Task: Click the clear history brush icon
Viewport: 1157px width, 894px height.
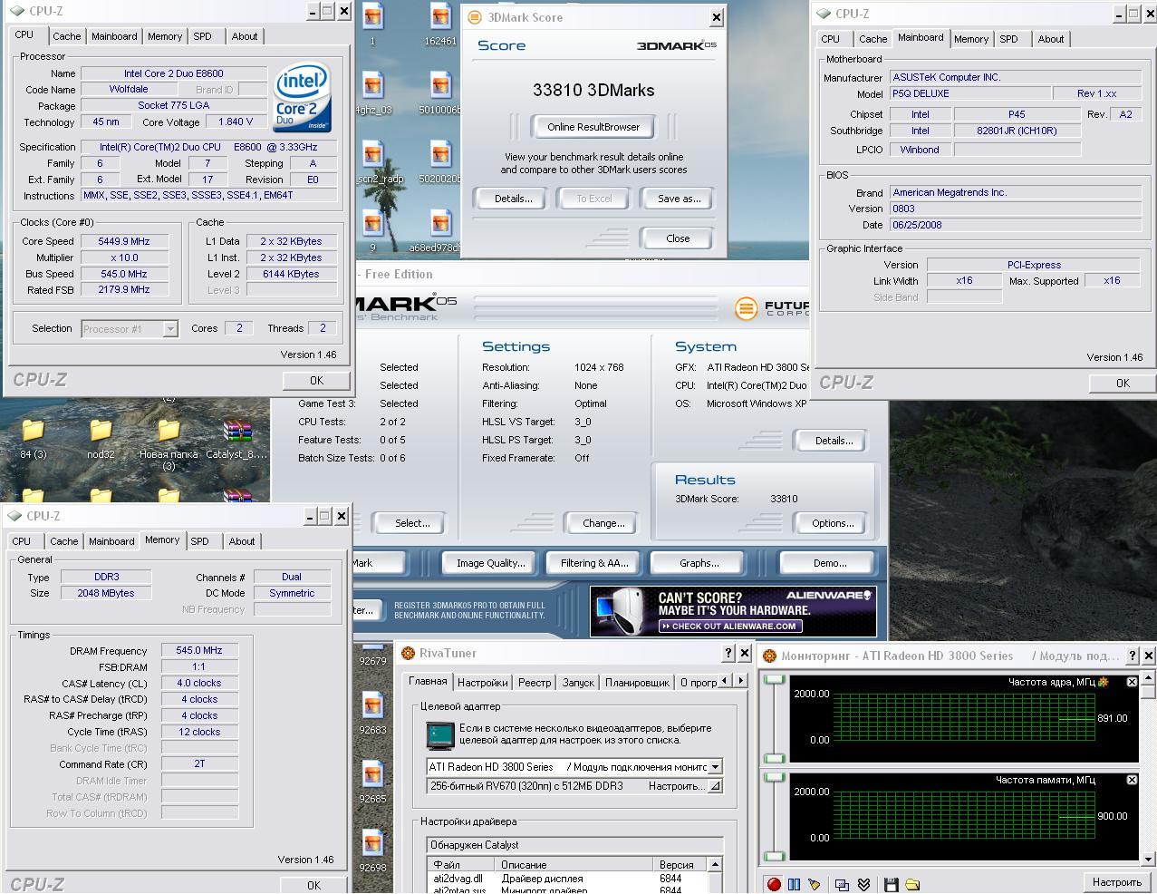Action: coord(814,884)
